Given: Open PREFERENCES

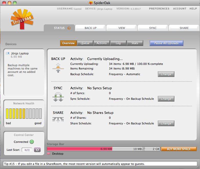Looking at the screenshot, I should 159,8.
